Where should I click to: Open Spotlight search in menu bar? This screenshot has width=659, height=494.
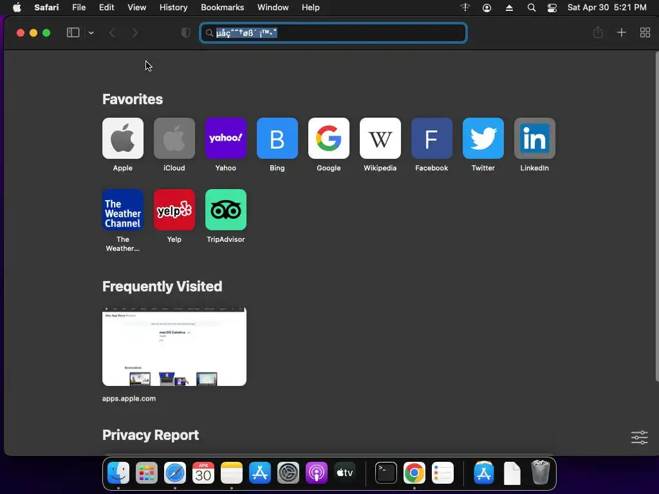coord(532,8)
